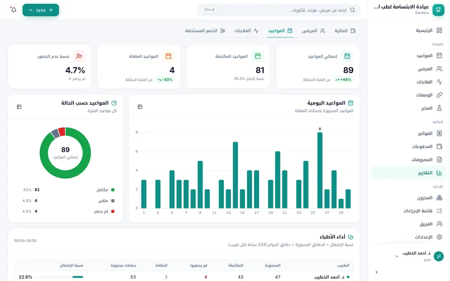Click -43% change badge
The image size is (450, 281).
(164, 79)
